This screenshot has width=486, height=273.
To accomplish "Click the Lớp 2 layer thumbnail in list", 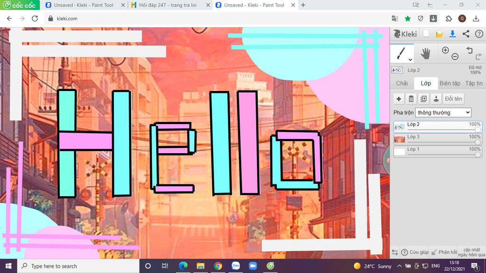I will (400, 127).
